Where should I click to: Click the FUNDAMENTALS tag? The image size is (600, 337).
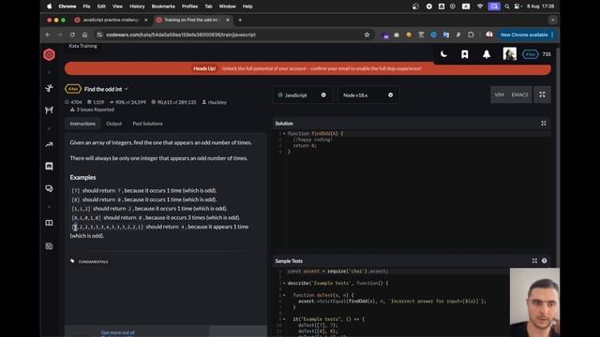94,262
